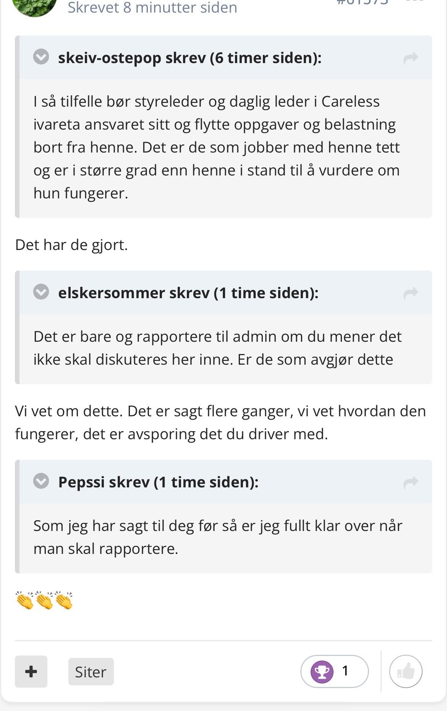Show reaction count number beside trophy

click(345, 671)
